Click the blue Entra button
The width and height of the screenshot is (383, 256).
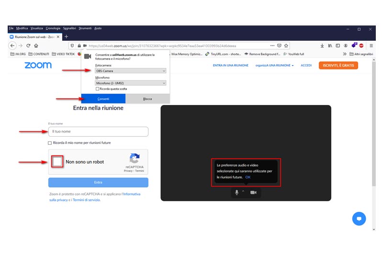click(x=98, y=182)
